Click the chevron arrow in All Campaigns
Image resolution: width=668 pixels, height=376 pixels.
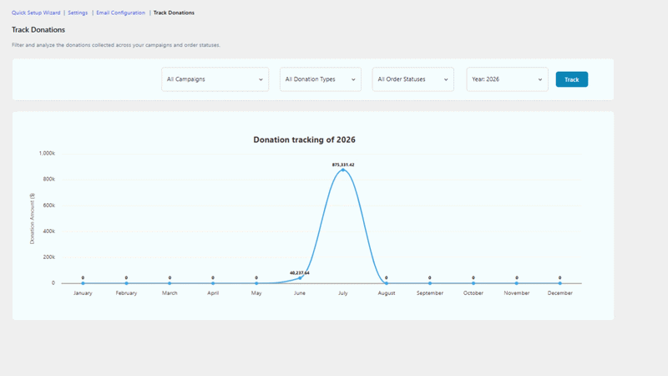(x=261, y=79)
